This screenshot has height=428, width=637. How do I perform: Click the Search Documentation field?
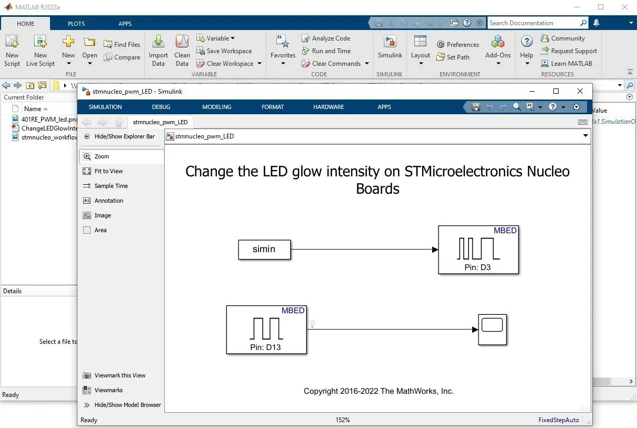[533, 23]
